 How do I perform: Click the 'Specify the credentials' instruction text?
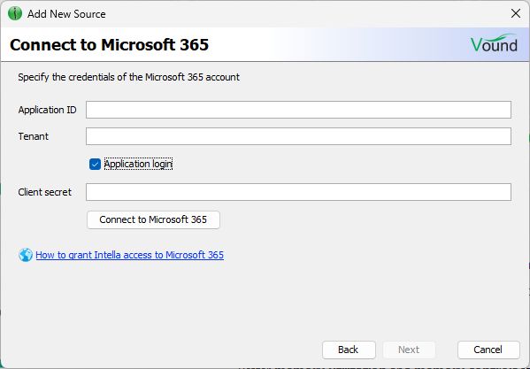pyautogui.click(x=129, y=77)
